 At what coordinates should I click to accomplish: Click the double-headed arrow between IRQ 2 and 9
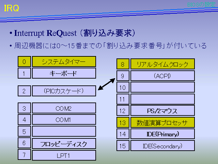(107, 84)
